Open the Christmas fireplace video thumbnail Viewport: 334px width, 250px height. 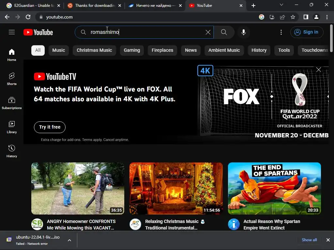click(x=176, y=188)
